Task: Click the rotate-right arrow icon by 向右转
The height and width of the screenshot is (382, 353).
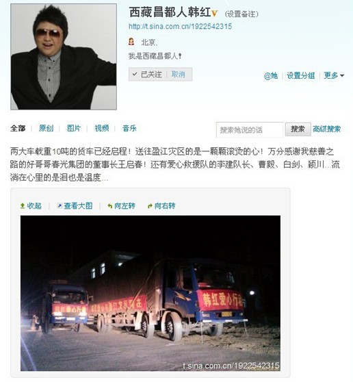Action: pyautogui.click(x=150, y=206)
